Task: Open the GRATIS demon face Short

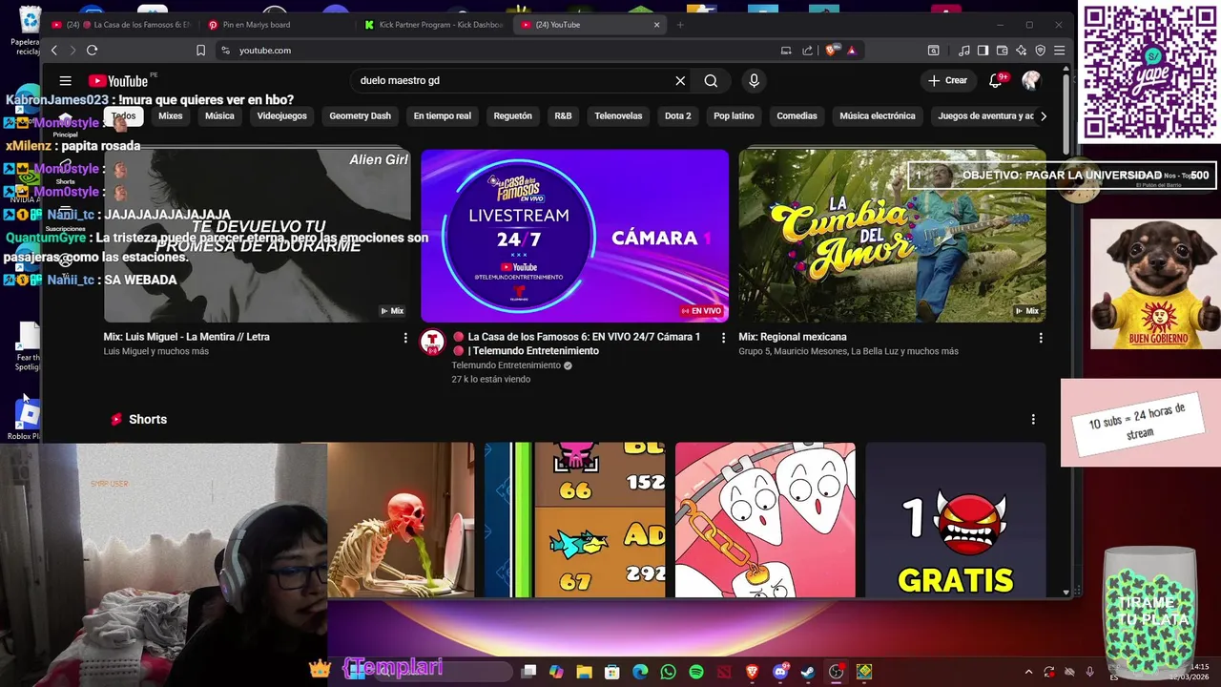Action: click(x=955, y=520)
